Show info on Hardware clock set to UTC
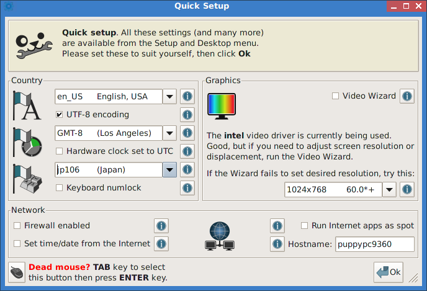This screenshot has height=291, width=427. 187,151
